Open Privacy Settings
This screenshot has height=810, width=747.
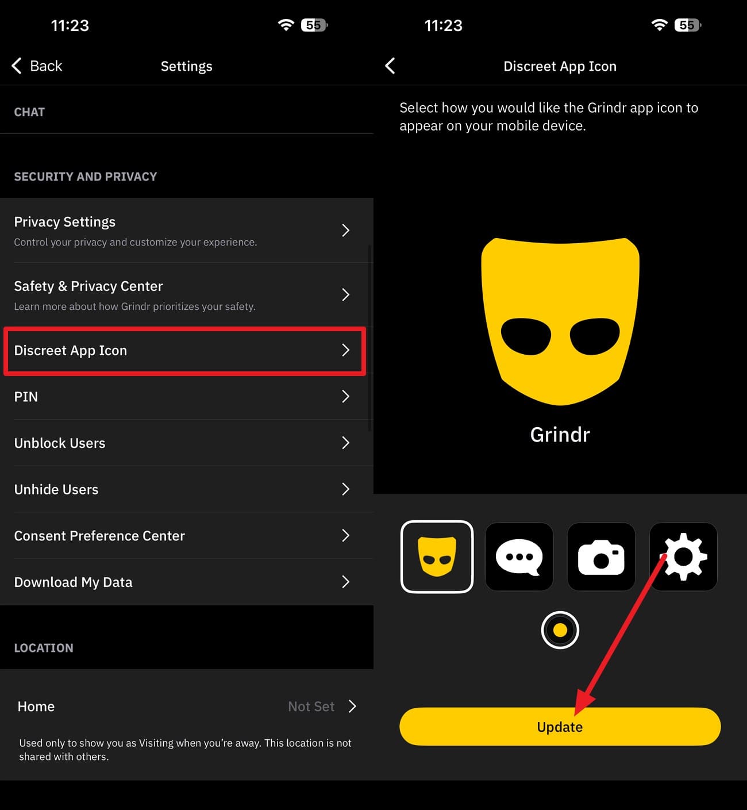click(187, 231)
